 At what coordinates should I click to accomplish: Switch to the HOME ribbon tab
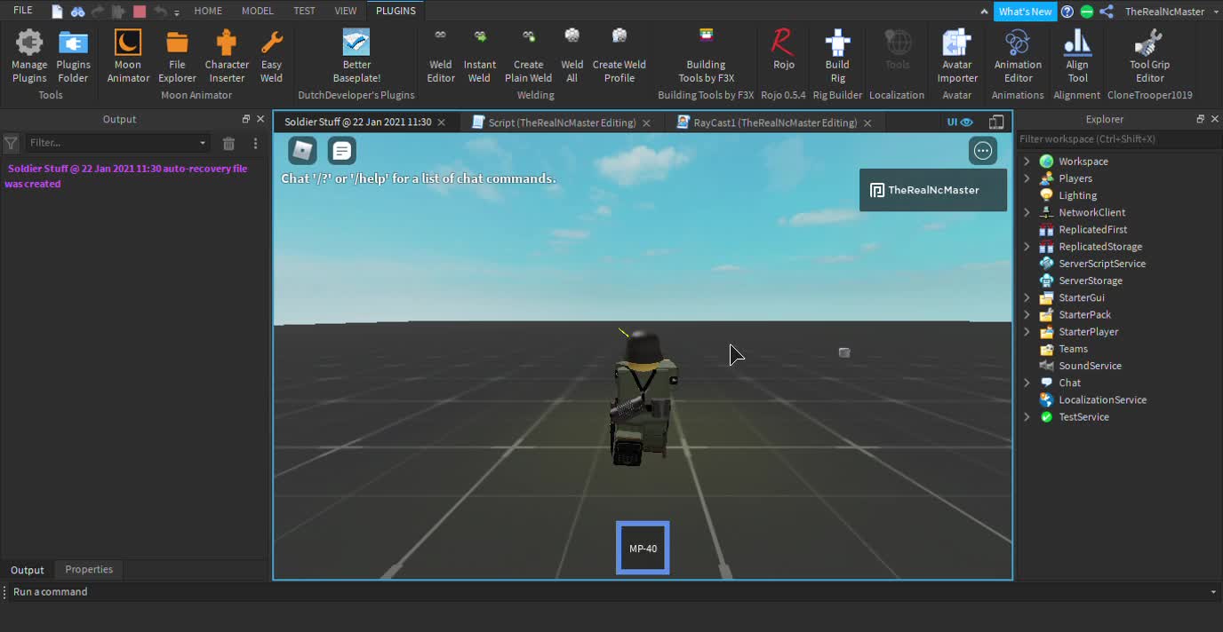[x=208, y=11]
